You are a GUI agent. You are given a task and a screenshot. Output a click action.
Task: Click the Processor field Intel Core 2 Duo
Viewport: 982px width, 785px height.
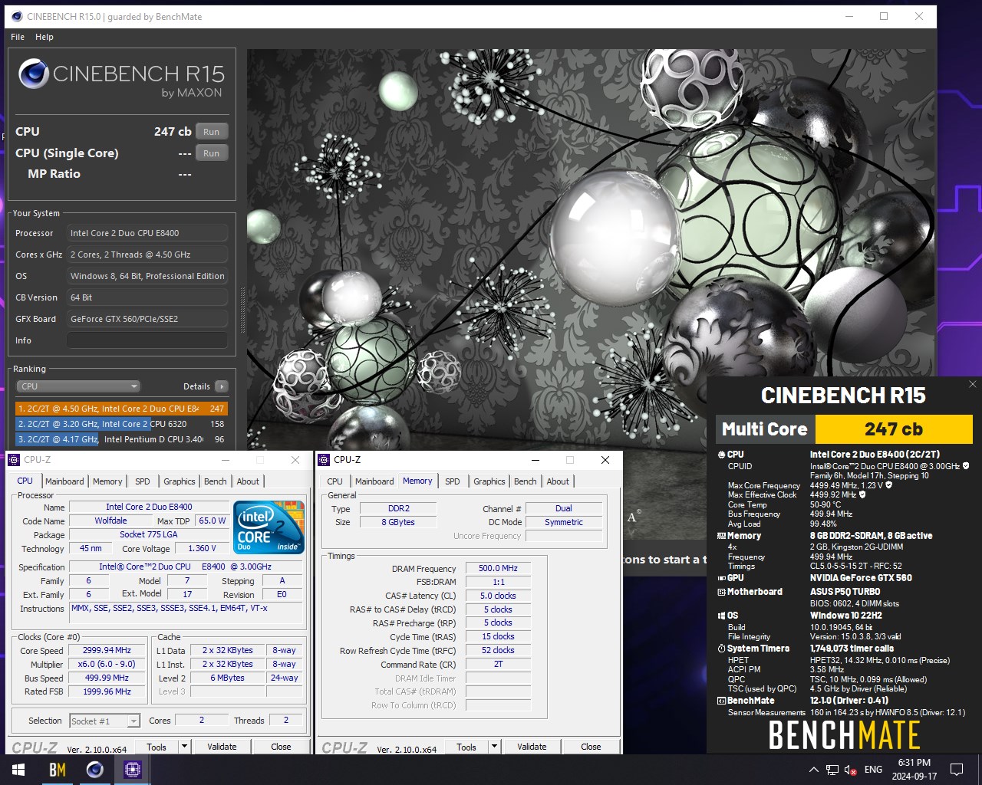click(x=147, y=233)
